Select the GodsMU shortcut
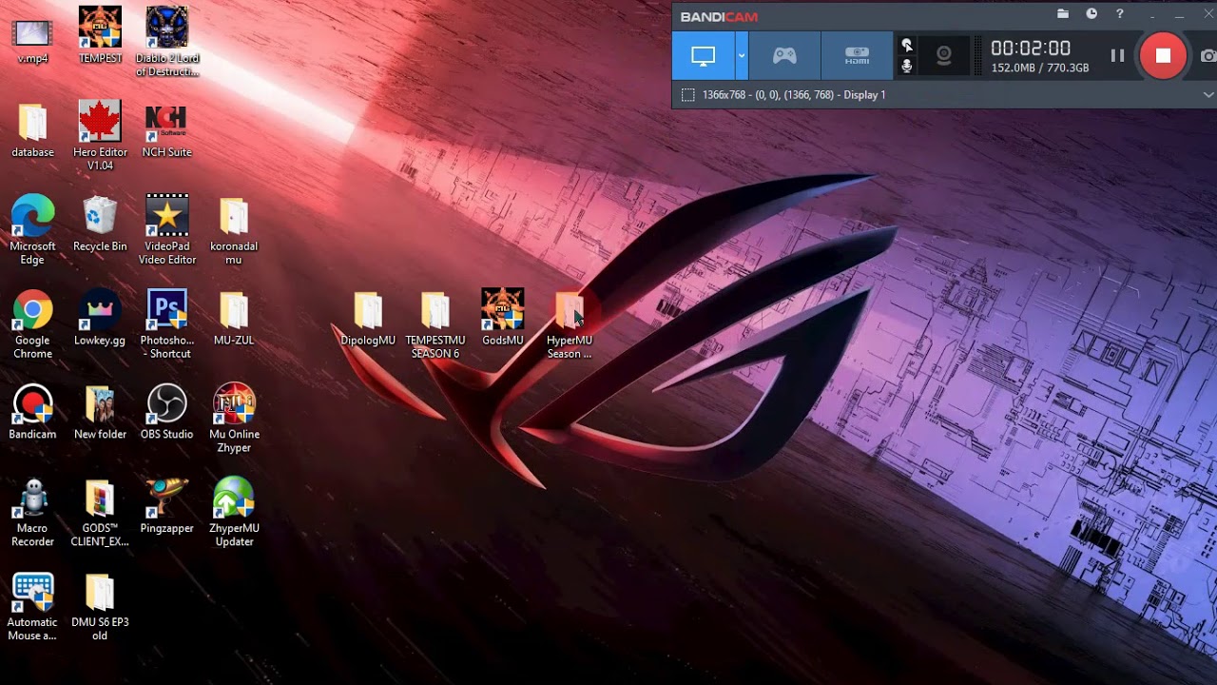Image resolution: width=1217 pixels, height=685 pixels. (x=503, y=319)
